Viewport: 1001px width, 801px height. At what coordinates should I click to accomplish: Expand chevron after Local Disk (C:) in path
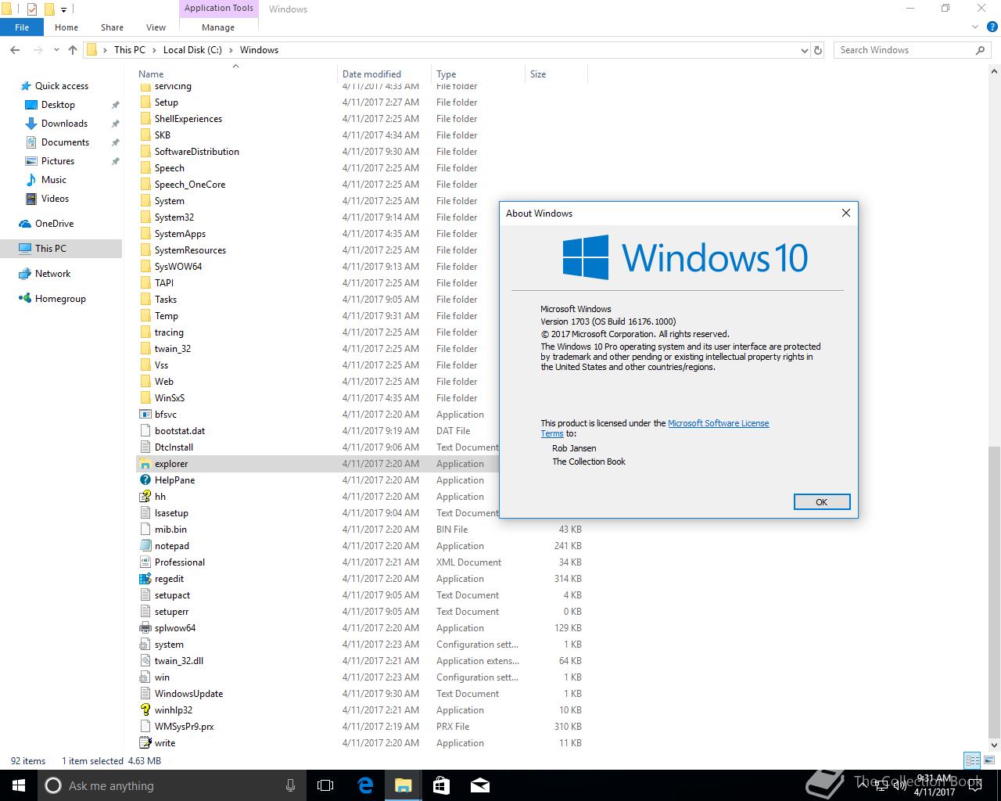pyautogui.click(x=229, y=50)
